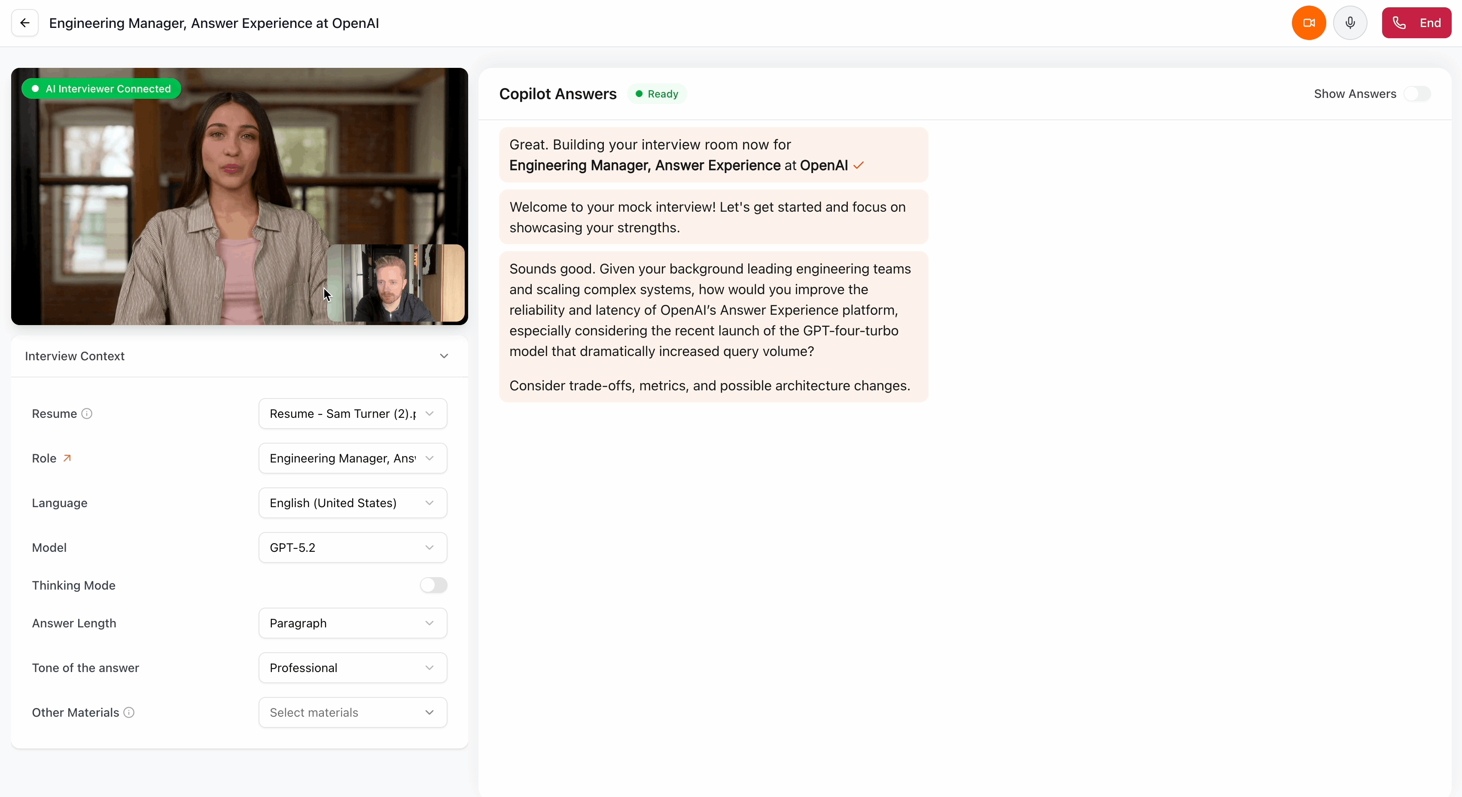Click the orange checkmark after OpenAI
Viewport: 1462px width, 797px height.
click(x=858, y=165)
